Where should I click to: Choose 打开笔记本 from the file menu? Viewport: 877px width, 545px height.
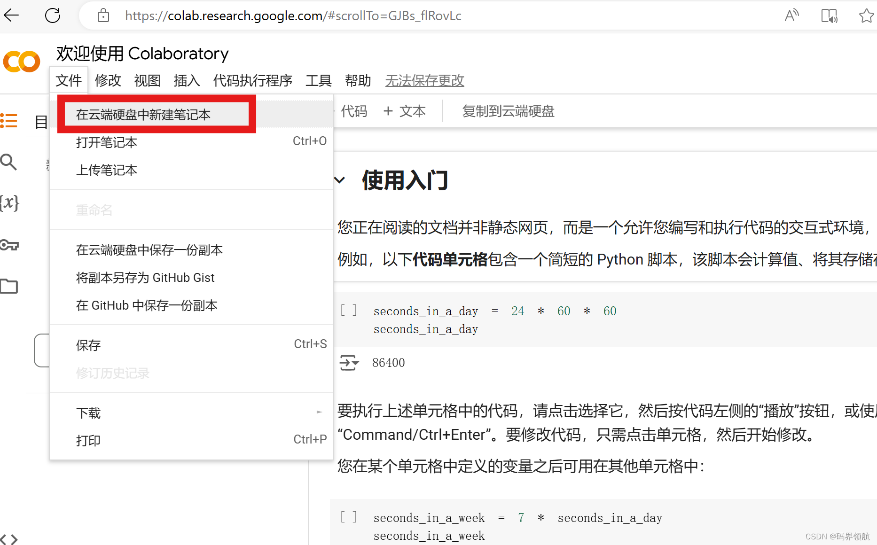coord(191,142)
